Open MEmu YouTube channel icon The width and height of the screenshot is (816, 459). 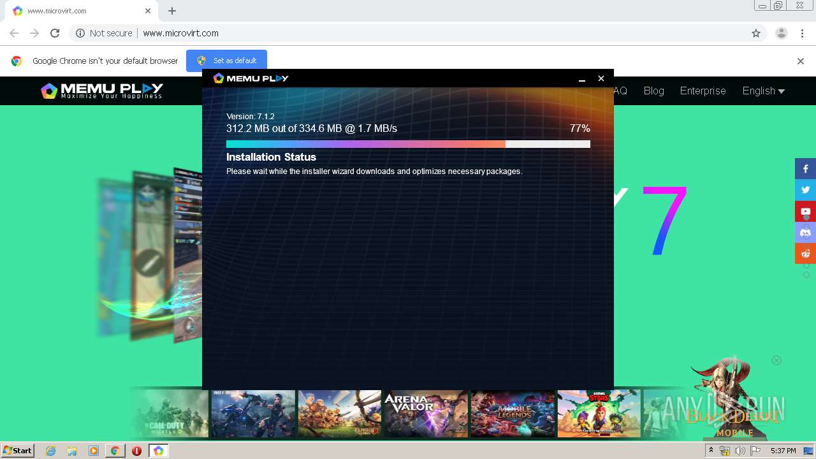[805, 211]
